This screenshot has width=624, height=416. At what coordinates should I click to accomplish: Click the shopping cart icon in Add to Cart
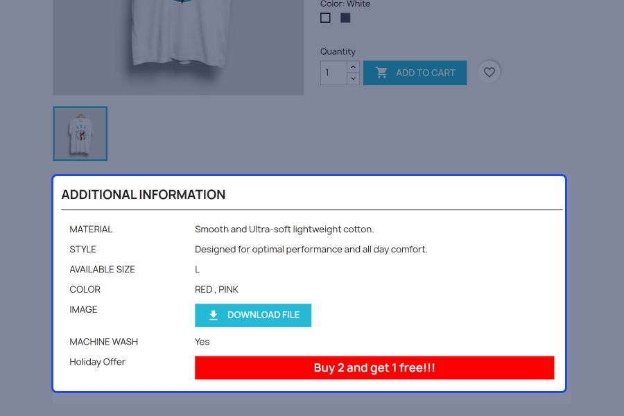point(381,72)
